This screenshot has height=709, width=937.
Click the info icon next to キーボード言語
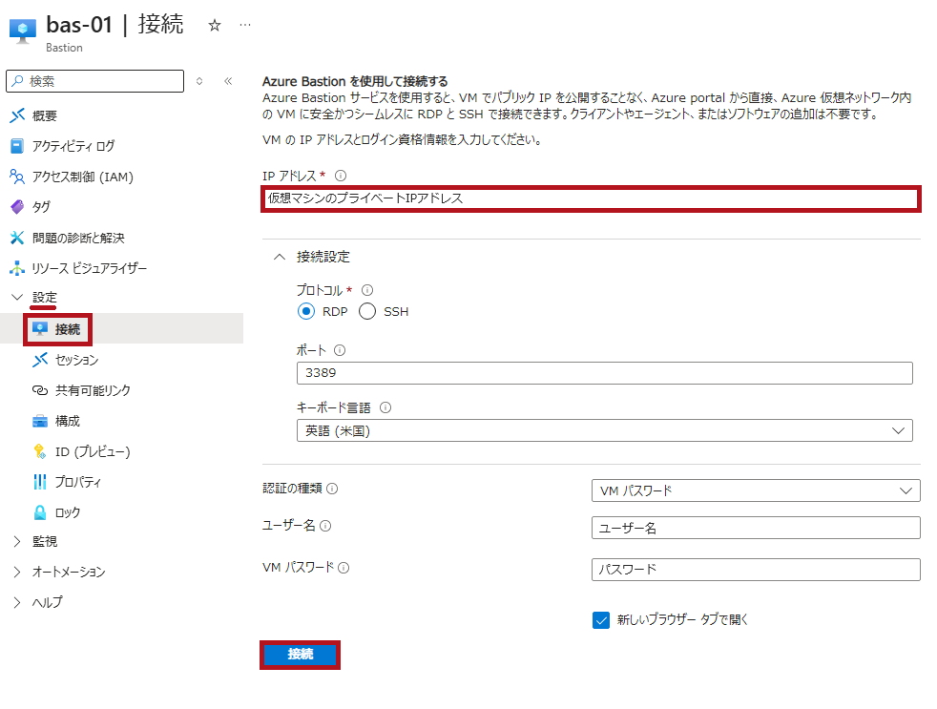point(385,407)
